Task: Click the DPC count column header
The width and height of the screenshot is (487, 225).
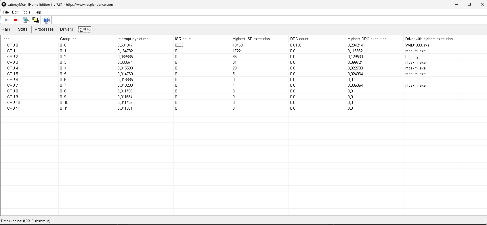Action: tap(317, 39)
